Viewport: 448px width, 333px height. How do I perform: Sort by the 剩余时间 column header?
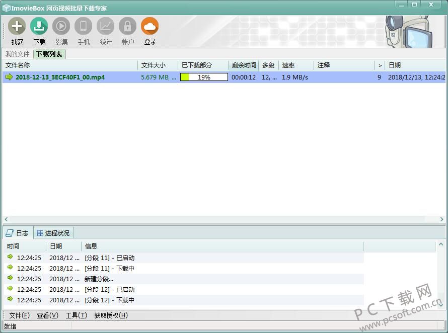pyautogui.click(x=244, y=65)
